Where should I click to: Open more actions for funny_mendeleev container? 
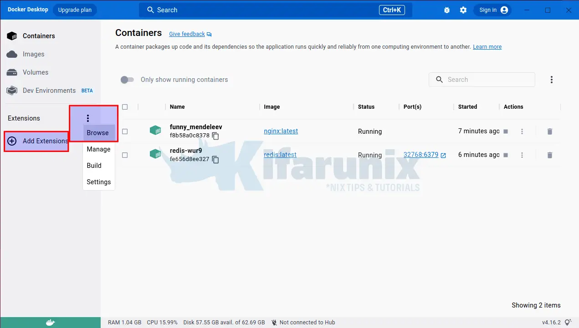(x=522, y=131)
